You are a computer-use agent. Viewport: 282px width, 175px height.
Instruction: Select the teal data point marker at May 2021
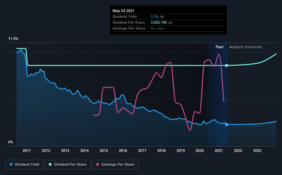(226, 65)
